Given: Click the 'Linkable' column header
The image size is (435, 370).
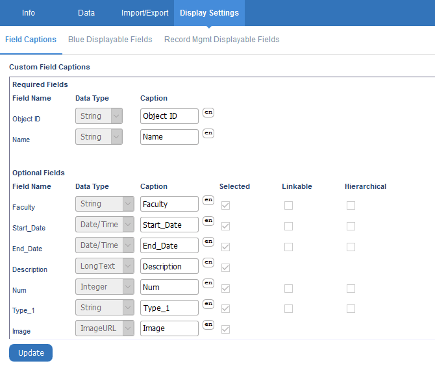Looking at the screenshot, I should pyautogui.click(x=297, y=186).
